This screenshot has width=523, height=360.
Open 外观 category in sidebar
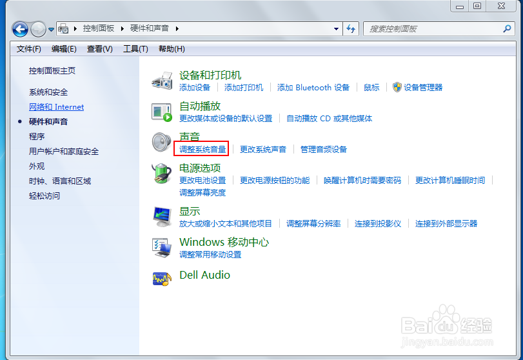pyautogui.click(x=37, y=166)
